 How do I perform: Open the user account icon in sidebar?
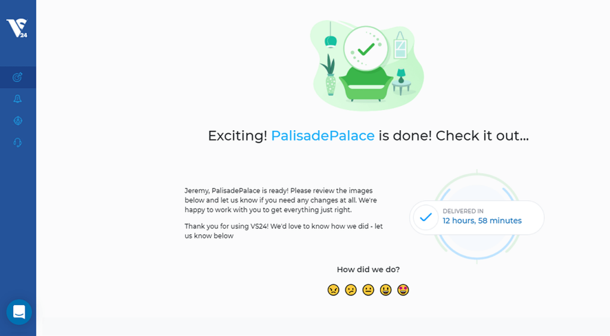click(x=17, y=121)
